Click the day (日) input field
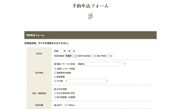 coord(72,51)
